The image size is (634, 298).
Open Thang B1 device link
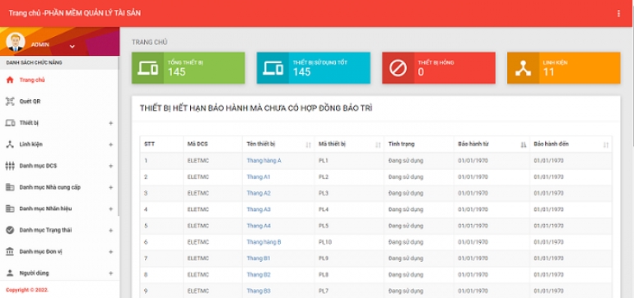(x=259, y=258)
